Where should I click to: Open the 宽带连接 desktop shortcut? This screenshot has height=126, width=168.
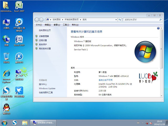[19, 75]
